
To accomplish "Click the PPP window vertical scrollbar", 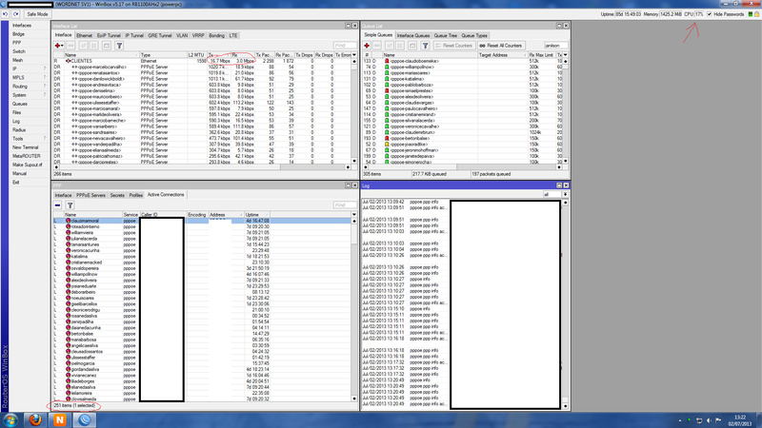I will (353, 310).
